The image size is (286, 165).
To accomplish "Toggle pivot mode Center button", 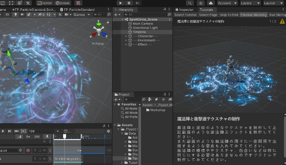I will (44, 3).
